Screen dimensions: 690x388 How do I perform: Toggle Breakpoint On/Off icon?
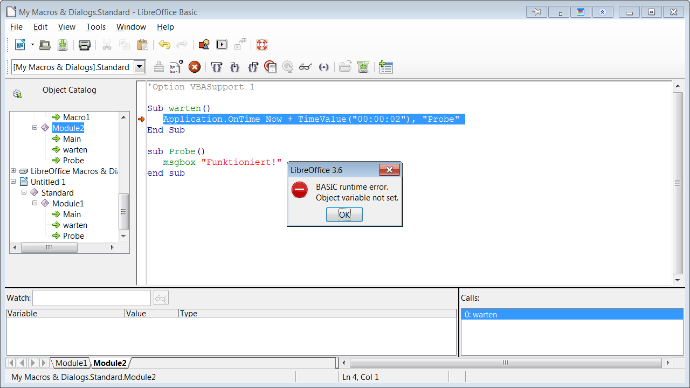click(270, 67)
